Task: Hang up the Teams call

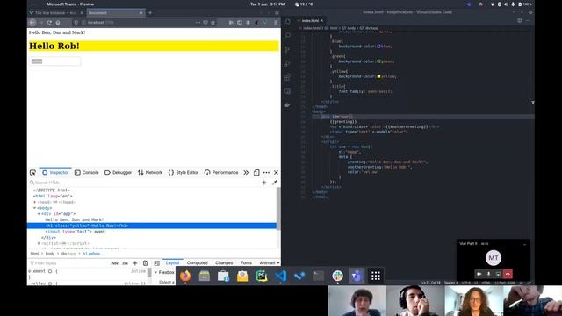Action: click(x=508, y=274)
